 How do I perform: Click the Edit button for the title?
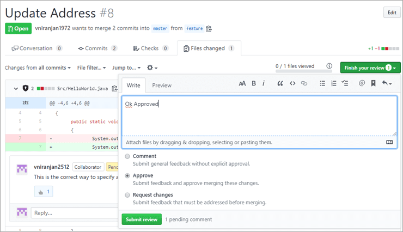tap(391, 13)
